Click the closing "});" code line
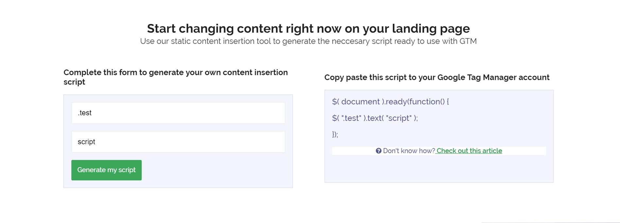Image resolution: width=620 pixels, height=223 pixels. tap(335, 134)
